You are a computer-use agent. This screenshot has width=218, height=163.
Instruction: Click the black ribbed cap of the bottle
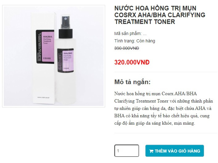click(x=66, y=34)
